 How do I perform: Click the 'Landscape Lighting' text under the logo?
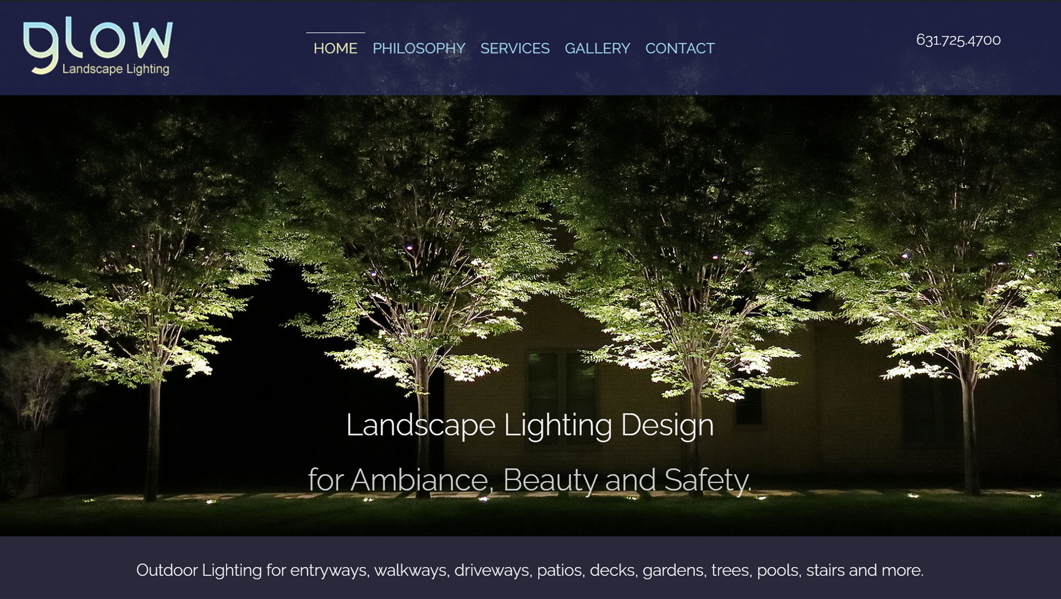116,69
